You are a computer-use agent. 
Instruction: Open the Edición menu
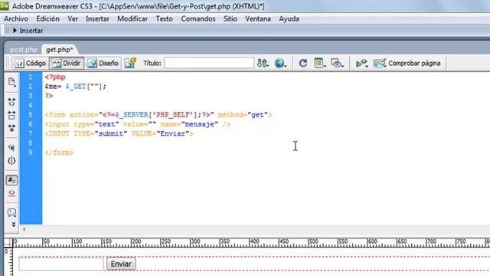pos(47,18)
